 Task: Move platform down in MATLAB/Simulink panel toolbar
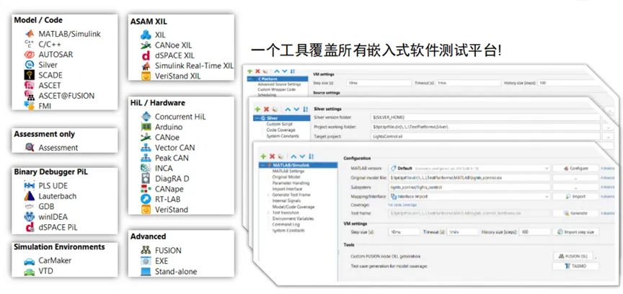302,156
